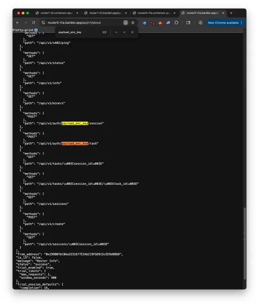Screen dimensions: 259x306
Task: Click the yellow-highlighted payload_enc_key in session path
Action: tap(75, 123)
